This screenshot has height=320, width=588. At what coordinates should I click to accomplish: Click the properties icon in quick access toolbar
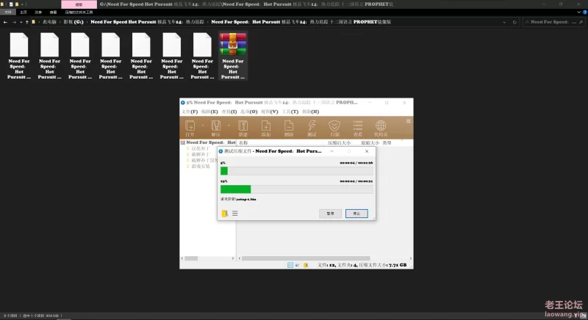[x=11, y=4]
